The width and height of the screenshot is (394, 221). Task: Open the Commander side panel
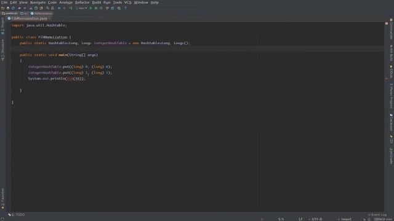coord(392,29)
